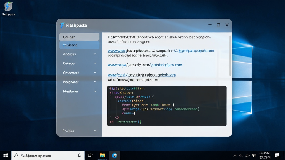285x160 pixels.
Task: Open the notification center icon
Action: 277,156
